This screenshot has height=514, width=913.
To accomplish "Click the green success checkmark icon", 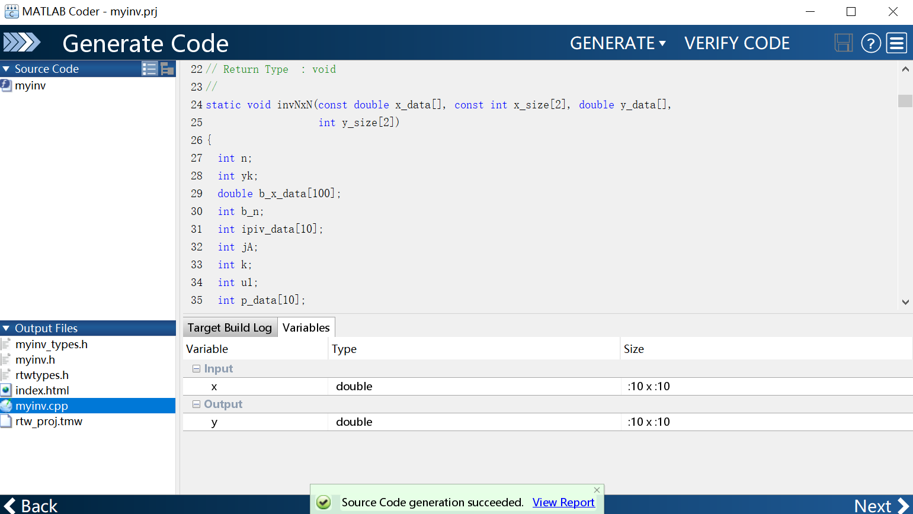I will click(323, 502).
